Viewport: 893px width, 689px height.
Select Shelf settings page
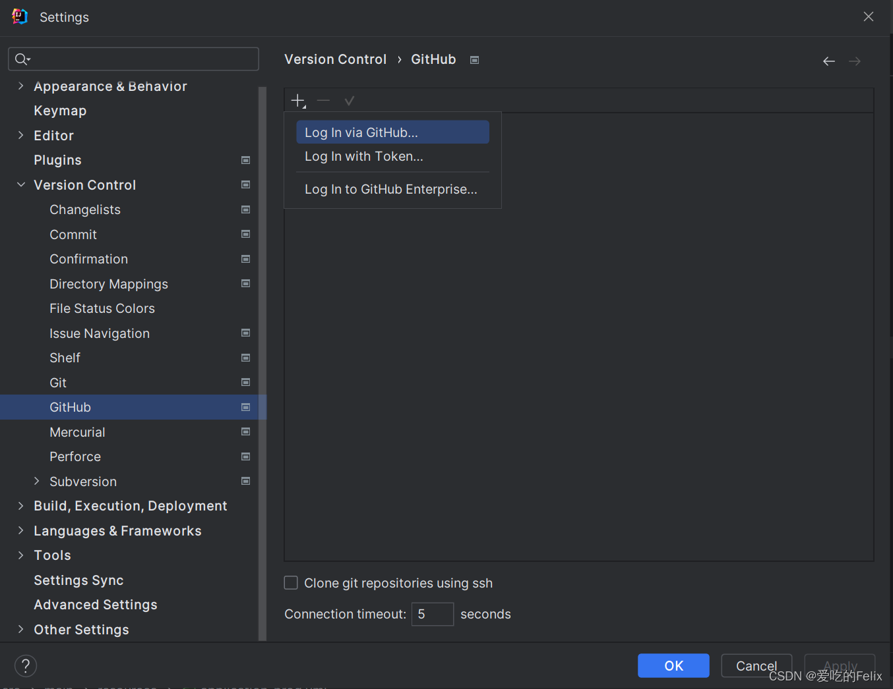[65, 358]
